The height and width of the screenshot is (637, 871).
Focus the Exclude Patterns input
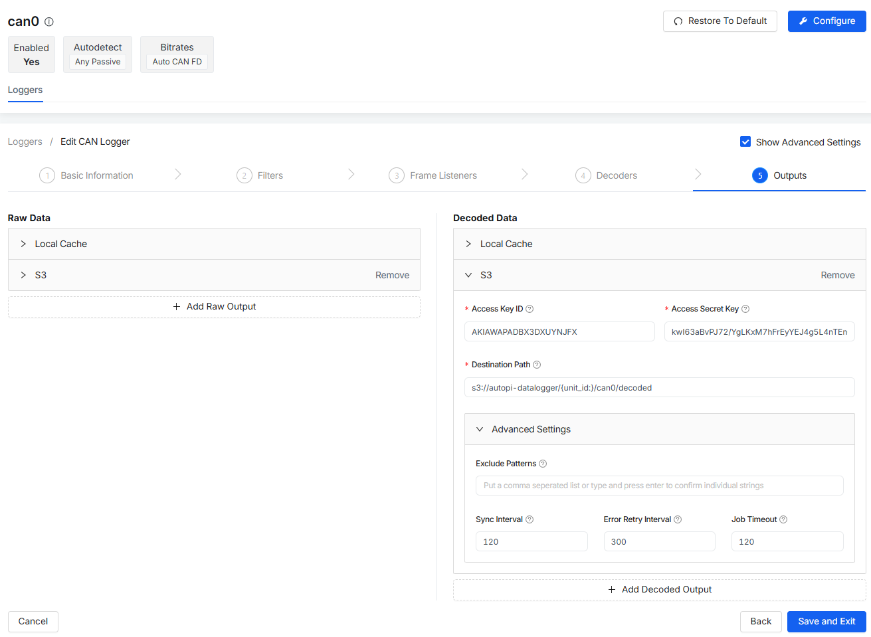[x=659, y=486]
